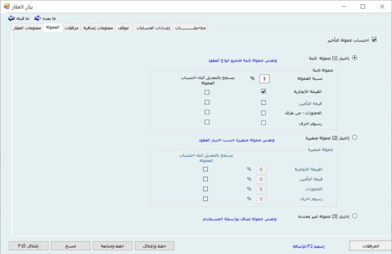The image size is (392, 254).
Task: Select option 3 unspecified commission radio button
Action: coord(355,216)
